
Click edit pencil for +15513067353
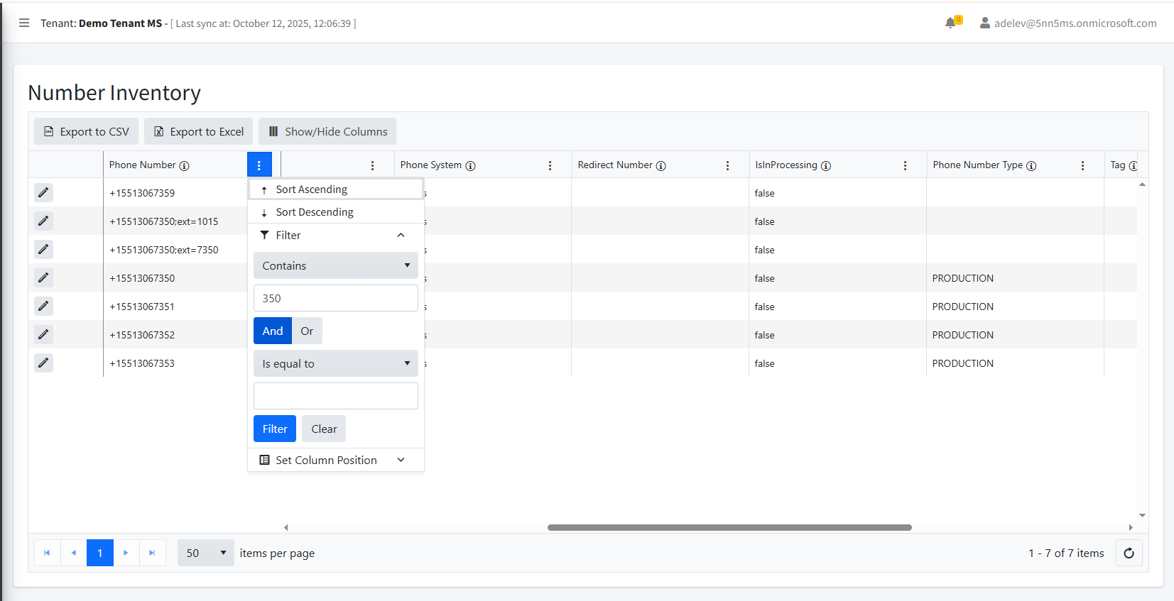[43, 363]
